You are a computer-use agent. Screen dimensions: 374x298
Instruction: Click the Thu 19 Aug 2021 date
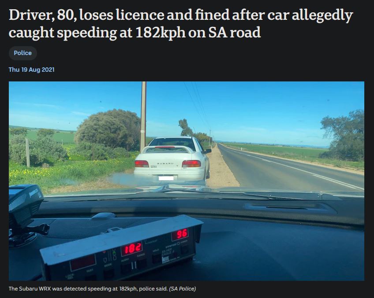pos(31,70)
